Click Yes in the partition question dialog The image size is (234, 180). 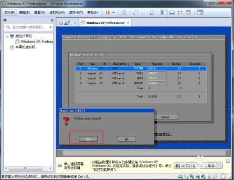point(88,139)
